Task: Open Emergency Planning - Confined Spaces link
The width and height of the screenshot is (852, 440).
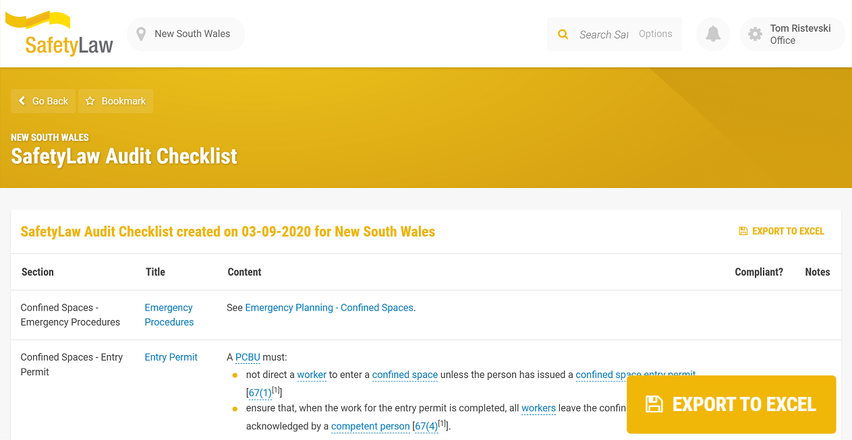Action: [329, 307]
